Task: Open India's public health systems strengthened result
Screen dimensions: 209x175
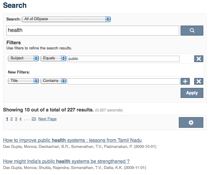Action: tap(66, 161)
